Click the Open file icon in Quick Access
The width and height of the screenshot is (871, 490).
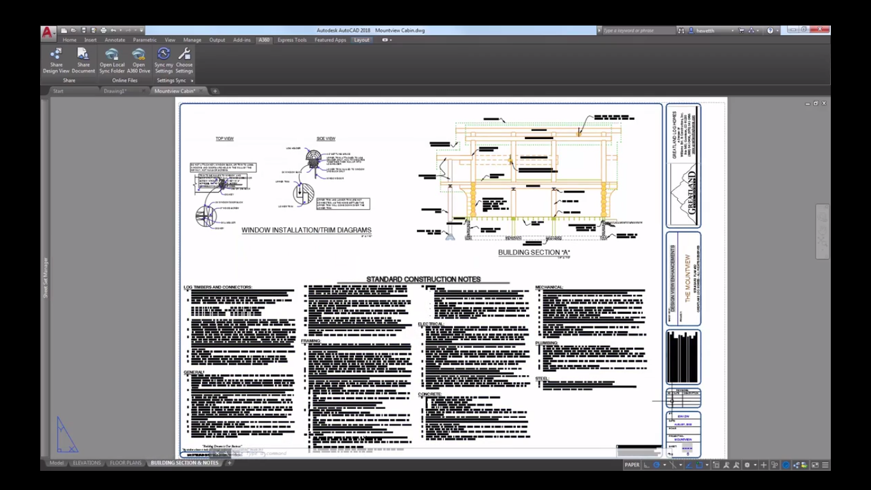tap(73, 30)
